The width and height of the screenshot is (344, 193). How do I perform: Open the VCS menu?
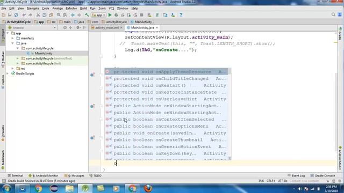point(111,9)
